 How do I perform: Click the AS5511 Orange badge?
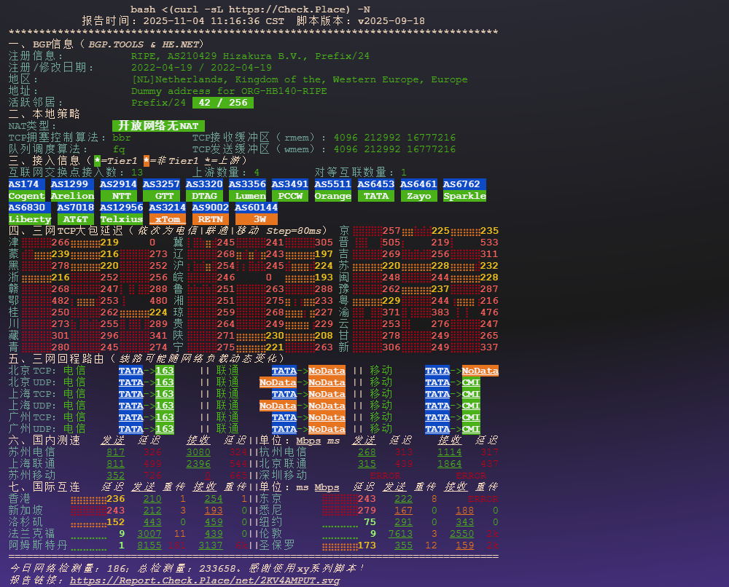tap(333, 190)
